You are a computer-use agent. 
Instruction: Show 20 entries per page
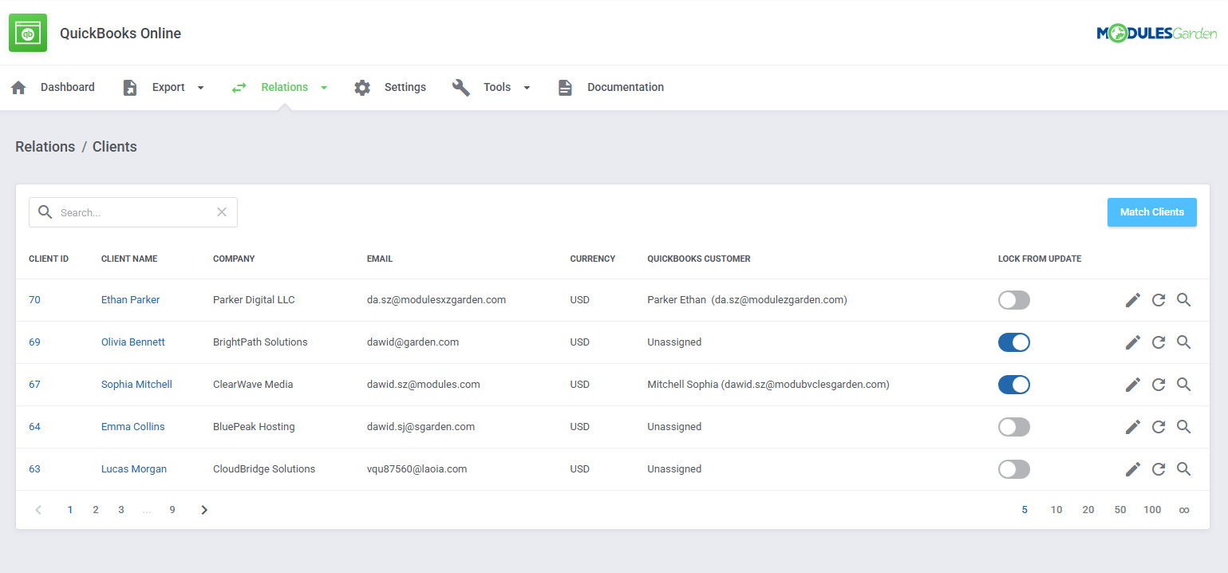click(x=1088, y=510)
